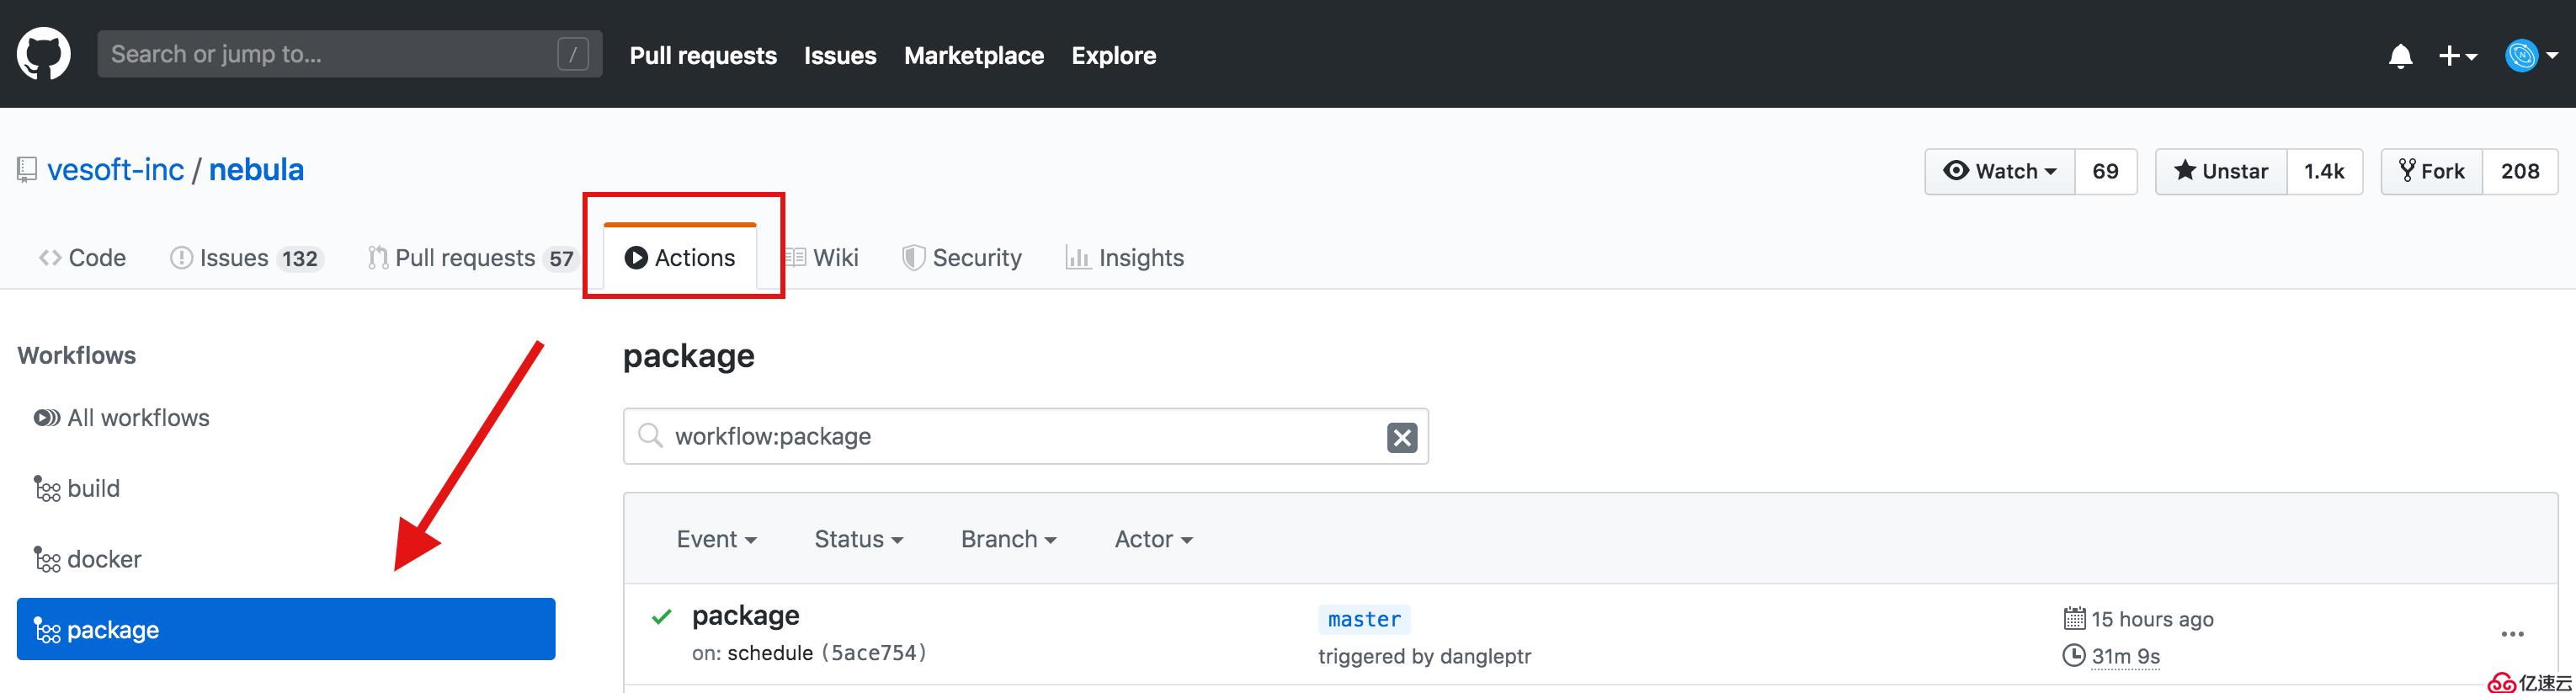The height and width of the screenshot is (693, 2576).
Task: Click the 57 pull requests counter badge
Action: click(x=561, y=259)
